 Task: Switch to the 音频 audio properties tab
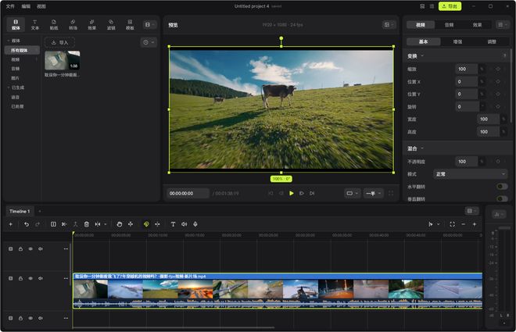pyautogui.click(x=449, y=25)
